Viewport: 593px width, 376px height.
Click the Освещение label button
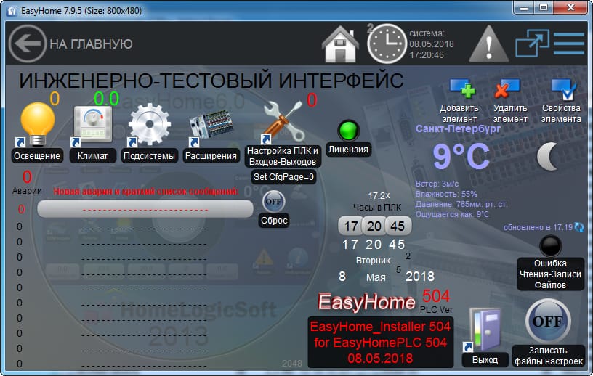(37, 155)
